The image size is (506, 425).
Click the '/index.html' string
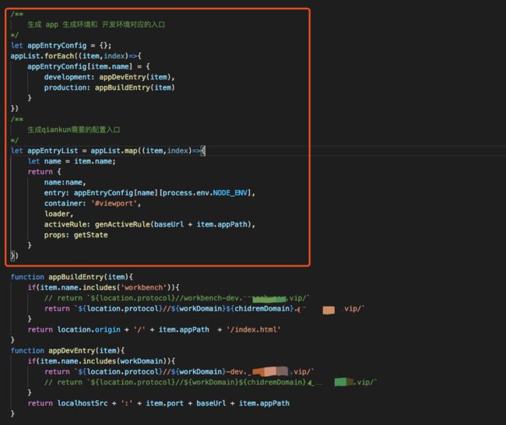(x=253, y=330)
